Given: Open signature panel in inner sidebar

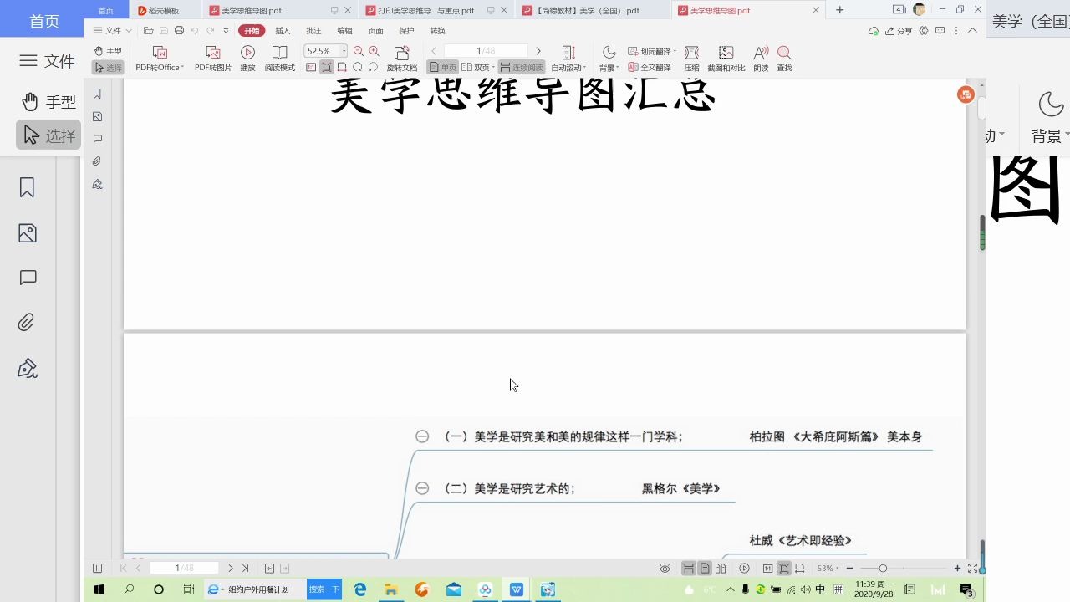Looking at the screenshot, I should [97, 184].
